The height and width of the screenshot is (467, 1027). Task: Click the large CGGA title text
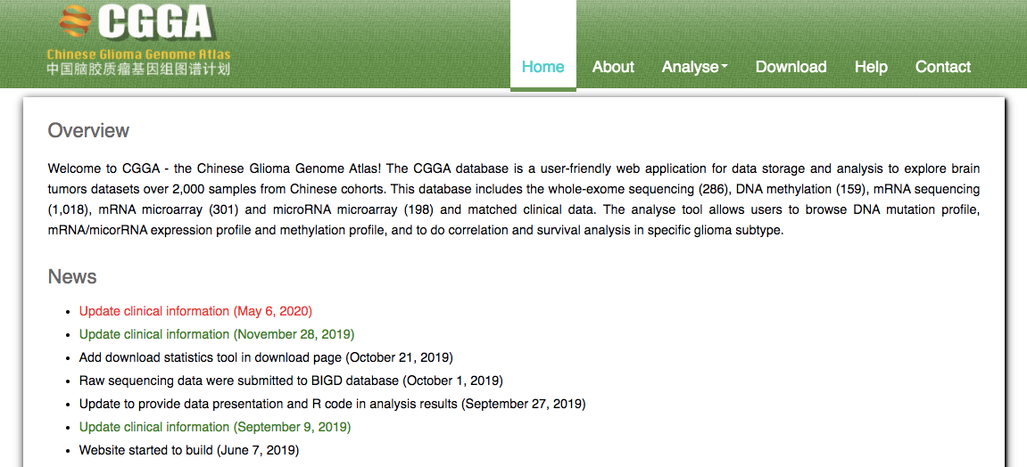pos(154,22)
